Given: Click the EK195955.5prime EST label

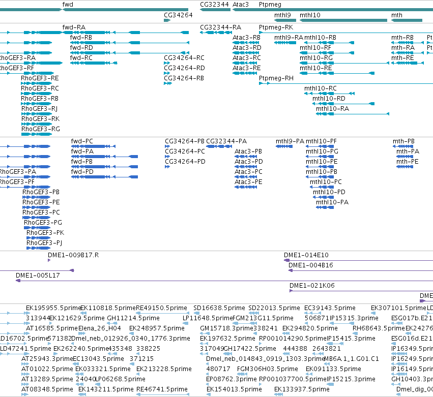Looking at the screenshot, I should click(x=53, y=308).
